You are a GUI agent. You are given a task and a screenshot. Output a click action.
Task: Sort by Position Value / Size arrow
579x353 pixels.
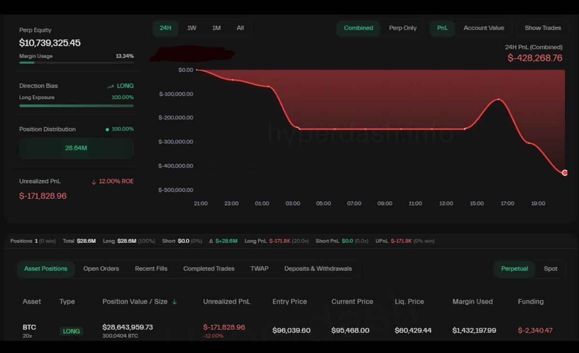pos(174,302)
